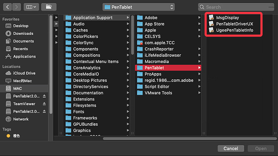Image resolution: width=278 pixels, height=156 pixels.
Task: Open the column view options dropdown
Action: tap(31, 7)
